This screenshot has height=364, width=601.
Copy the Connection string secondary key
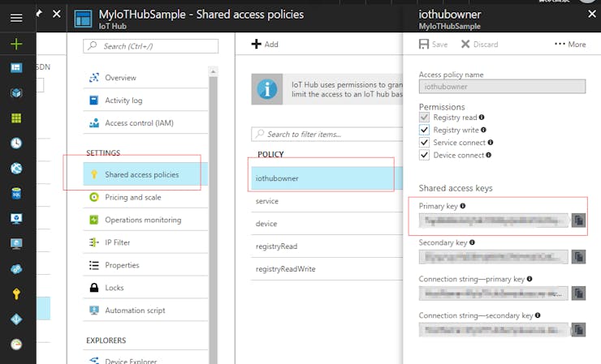coord(578,330)
